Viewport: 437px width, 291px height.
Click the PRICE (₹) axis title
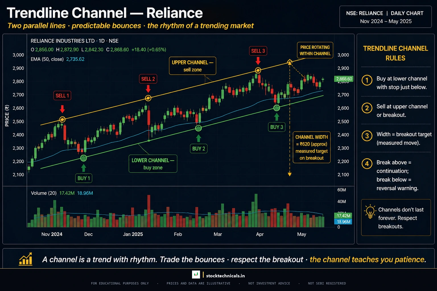[x=7, y=116]
